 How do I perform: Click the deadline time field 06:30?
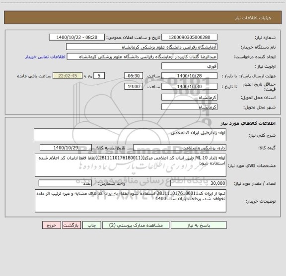point(134,76)
